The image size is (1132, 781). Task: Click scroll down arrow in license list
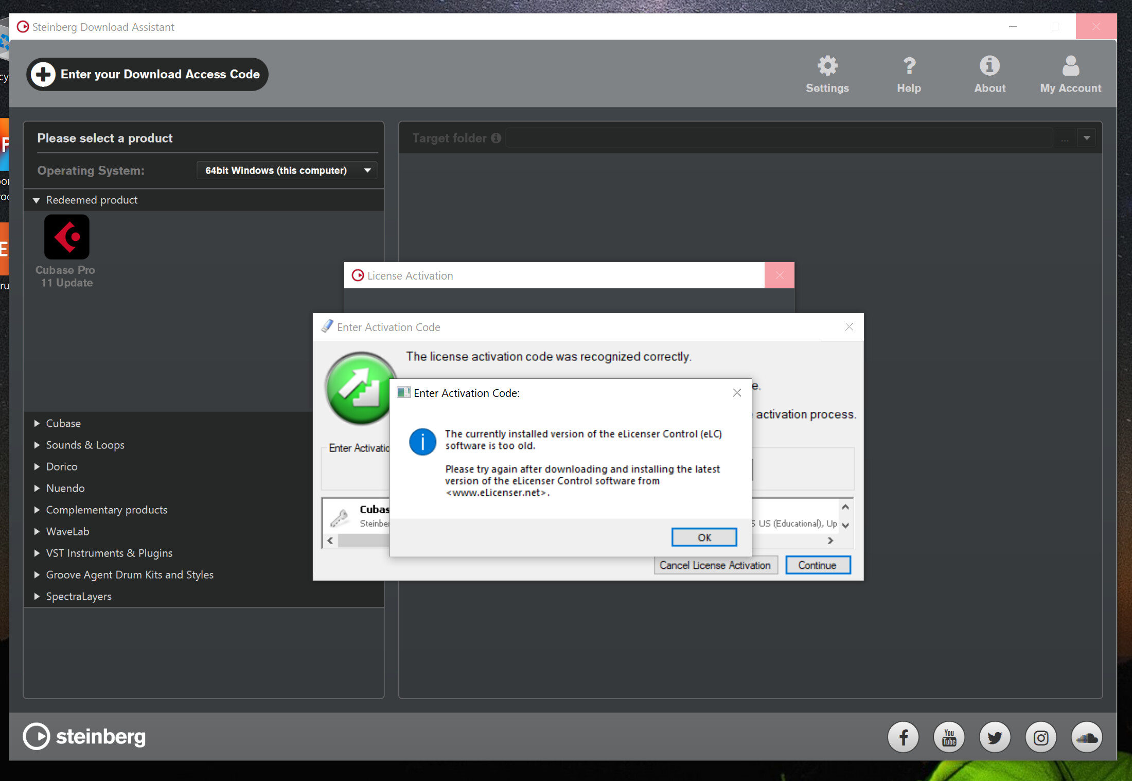point(845,525)
